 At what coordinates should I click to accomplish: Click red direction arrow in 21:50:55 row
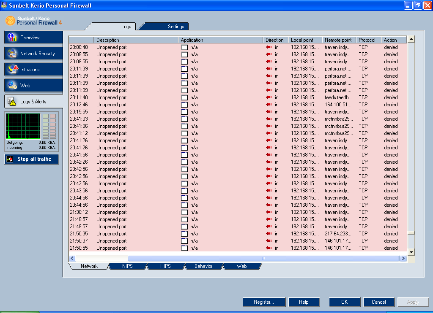(269, 248)
